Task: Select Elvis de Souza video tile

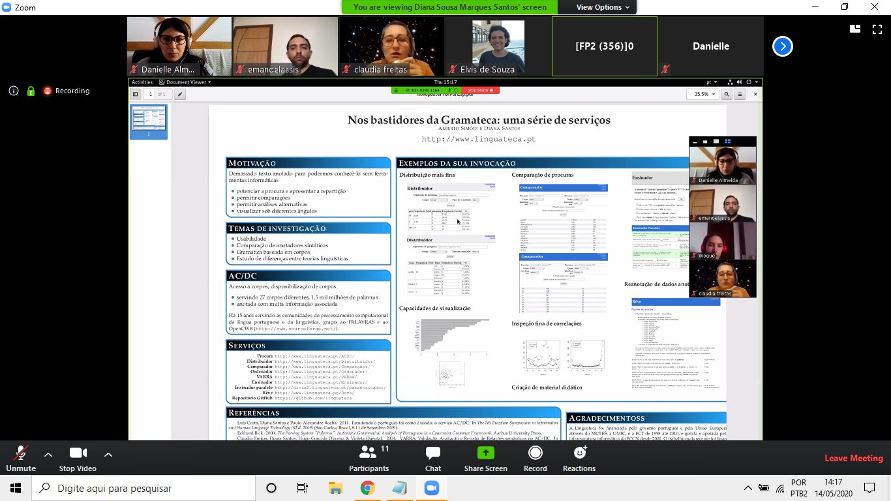Action: click(498, 46)
